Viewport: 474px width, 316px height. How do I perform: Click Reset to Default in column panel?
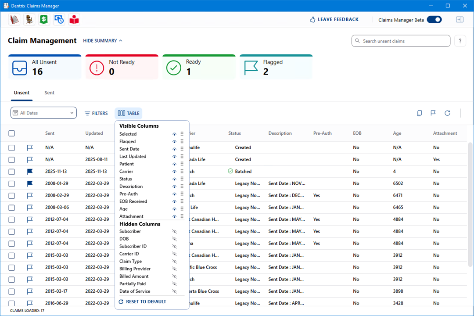pyautogui.click(x=143, y=302)
